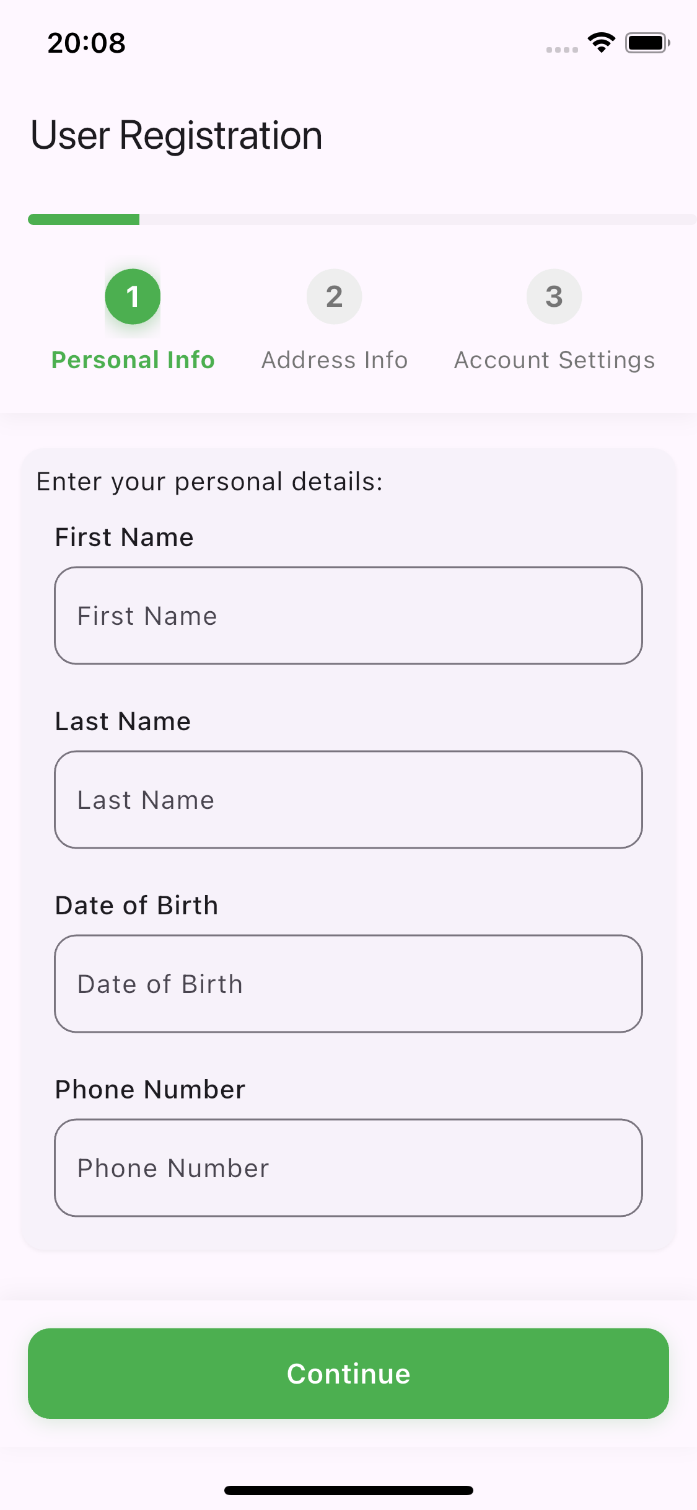Tap the step 3 circle icon
Viewport: 697px width, 1510px height.
554,297
